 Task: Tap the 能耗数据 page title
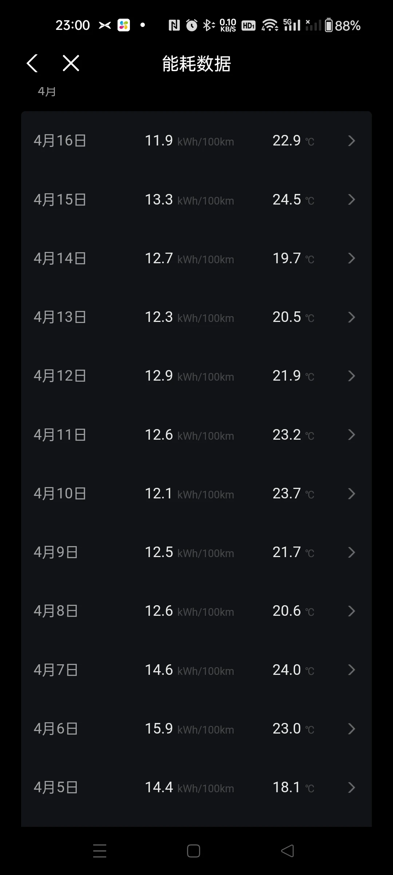tap(196, 64)
